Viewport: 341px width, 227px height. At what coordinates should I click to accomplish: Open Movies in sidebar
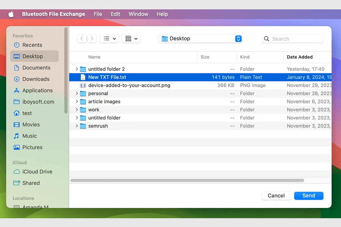[35, 124]
